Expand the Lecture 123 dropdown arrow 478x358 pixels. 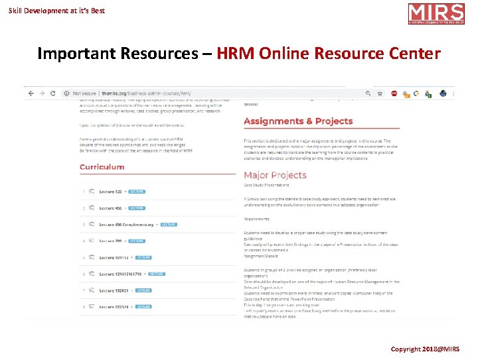click(125, 192)
